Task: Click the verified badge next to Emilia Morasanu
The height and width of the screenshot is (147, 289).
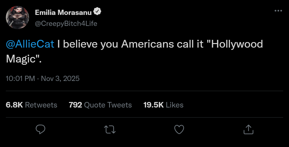Action: point(97,12)
